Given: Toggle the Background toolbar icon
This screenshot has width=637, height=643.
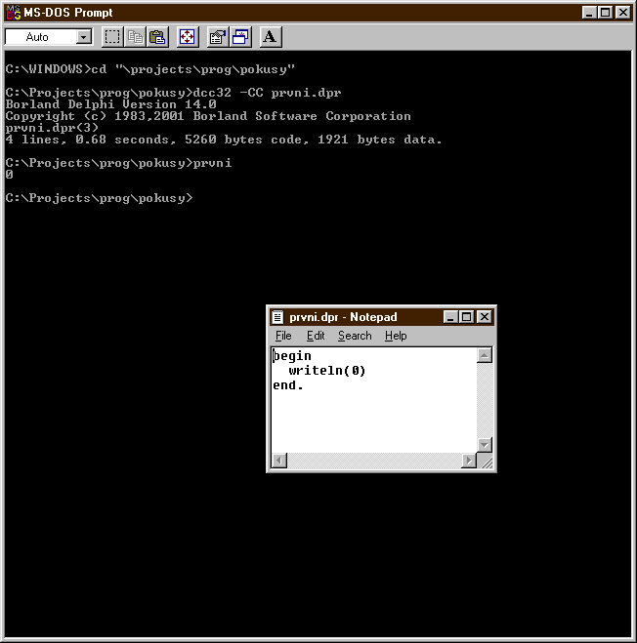Looking at the screenshot, I should (x=240, y=37).
